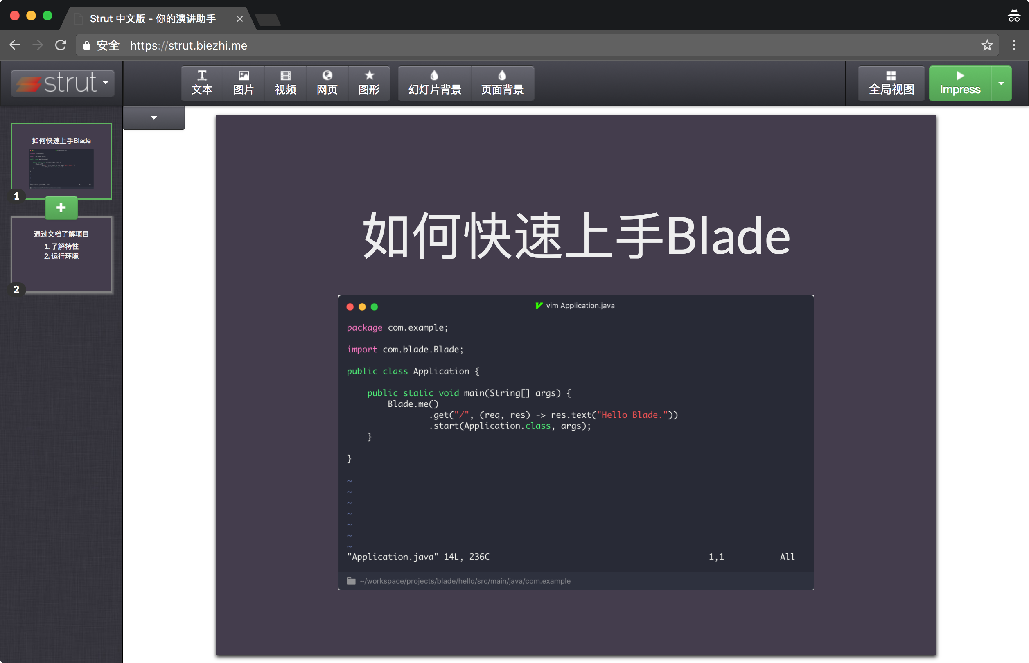Select the Strut 中文版 browser tab
The height and width of the screenshot is (663, 1029).
point(153,18)
